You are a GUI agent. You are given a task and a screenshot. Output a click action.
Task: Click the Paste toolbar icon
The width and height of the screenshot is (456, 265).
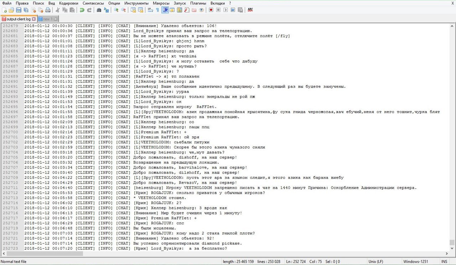(x=72, y=10)
